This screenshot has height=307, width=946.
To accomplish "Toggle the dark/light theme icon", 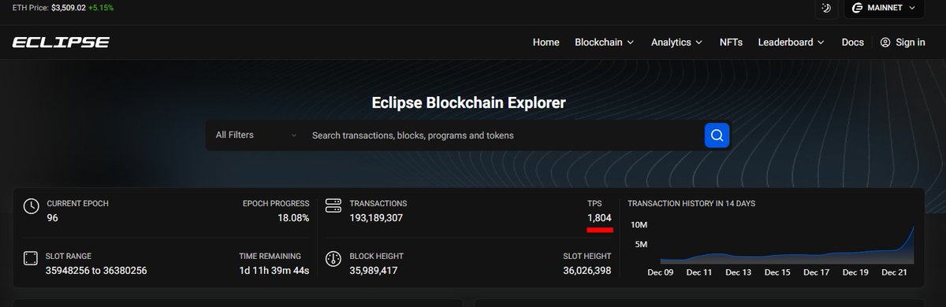I will (x=826, y=8).
